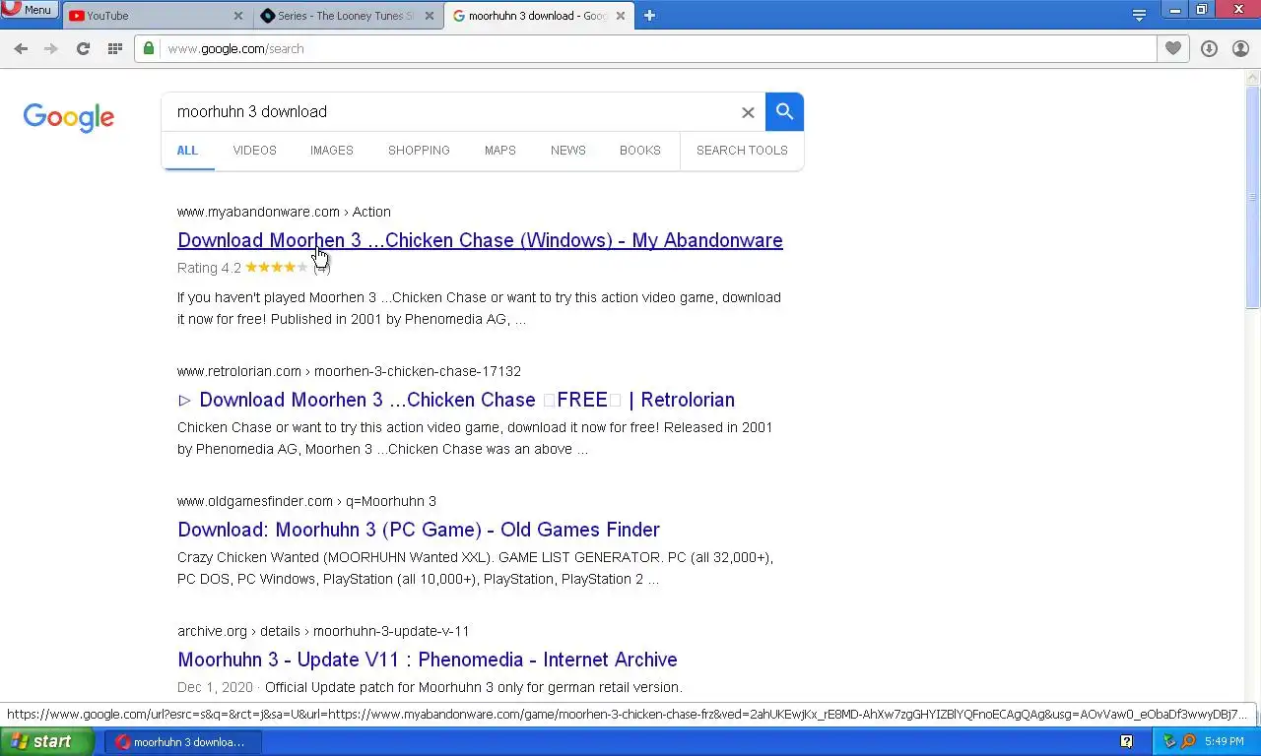1261x756 pixels.
Task: Open the Internet Archive Update V11 link
Action: click(428, 660)
